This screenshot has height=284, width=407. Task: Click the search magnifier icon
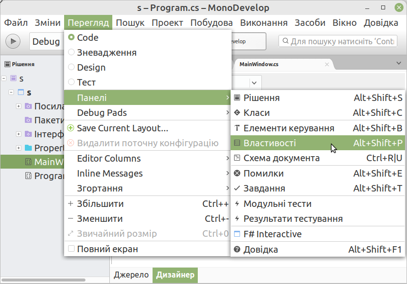click(286, 41)
